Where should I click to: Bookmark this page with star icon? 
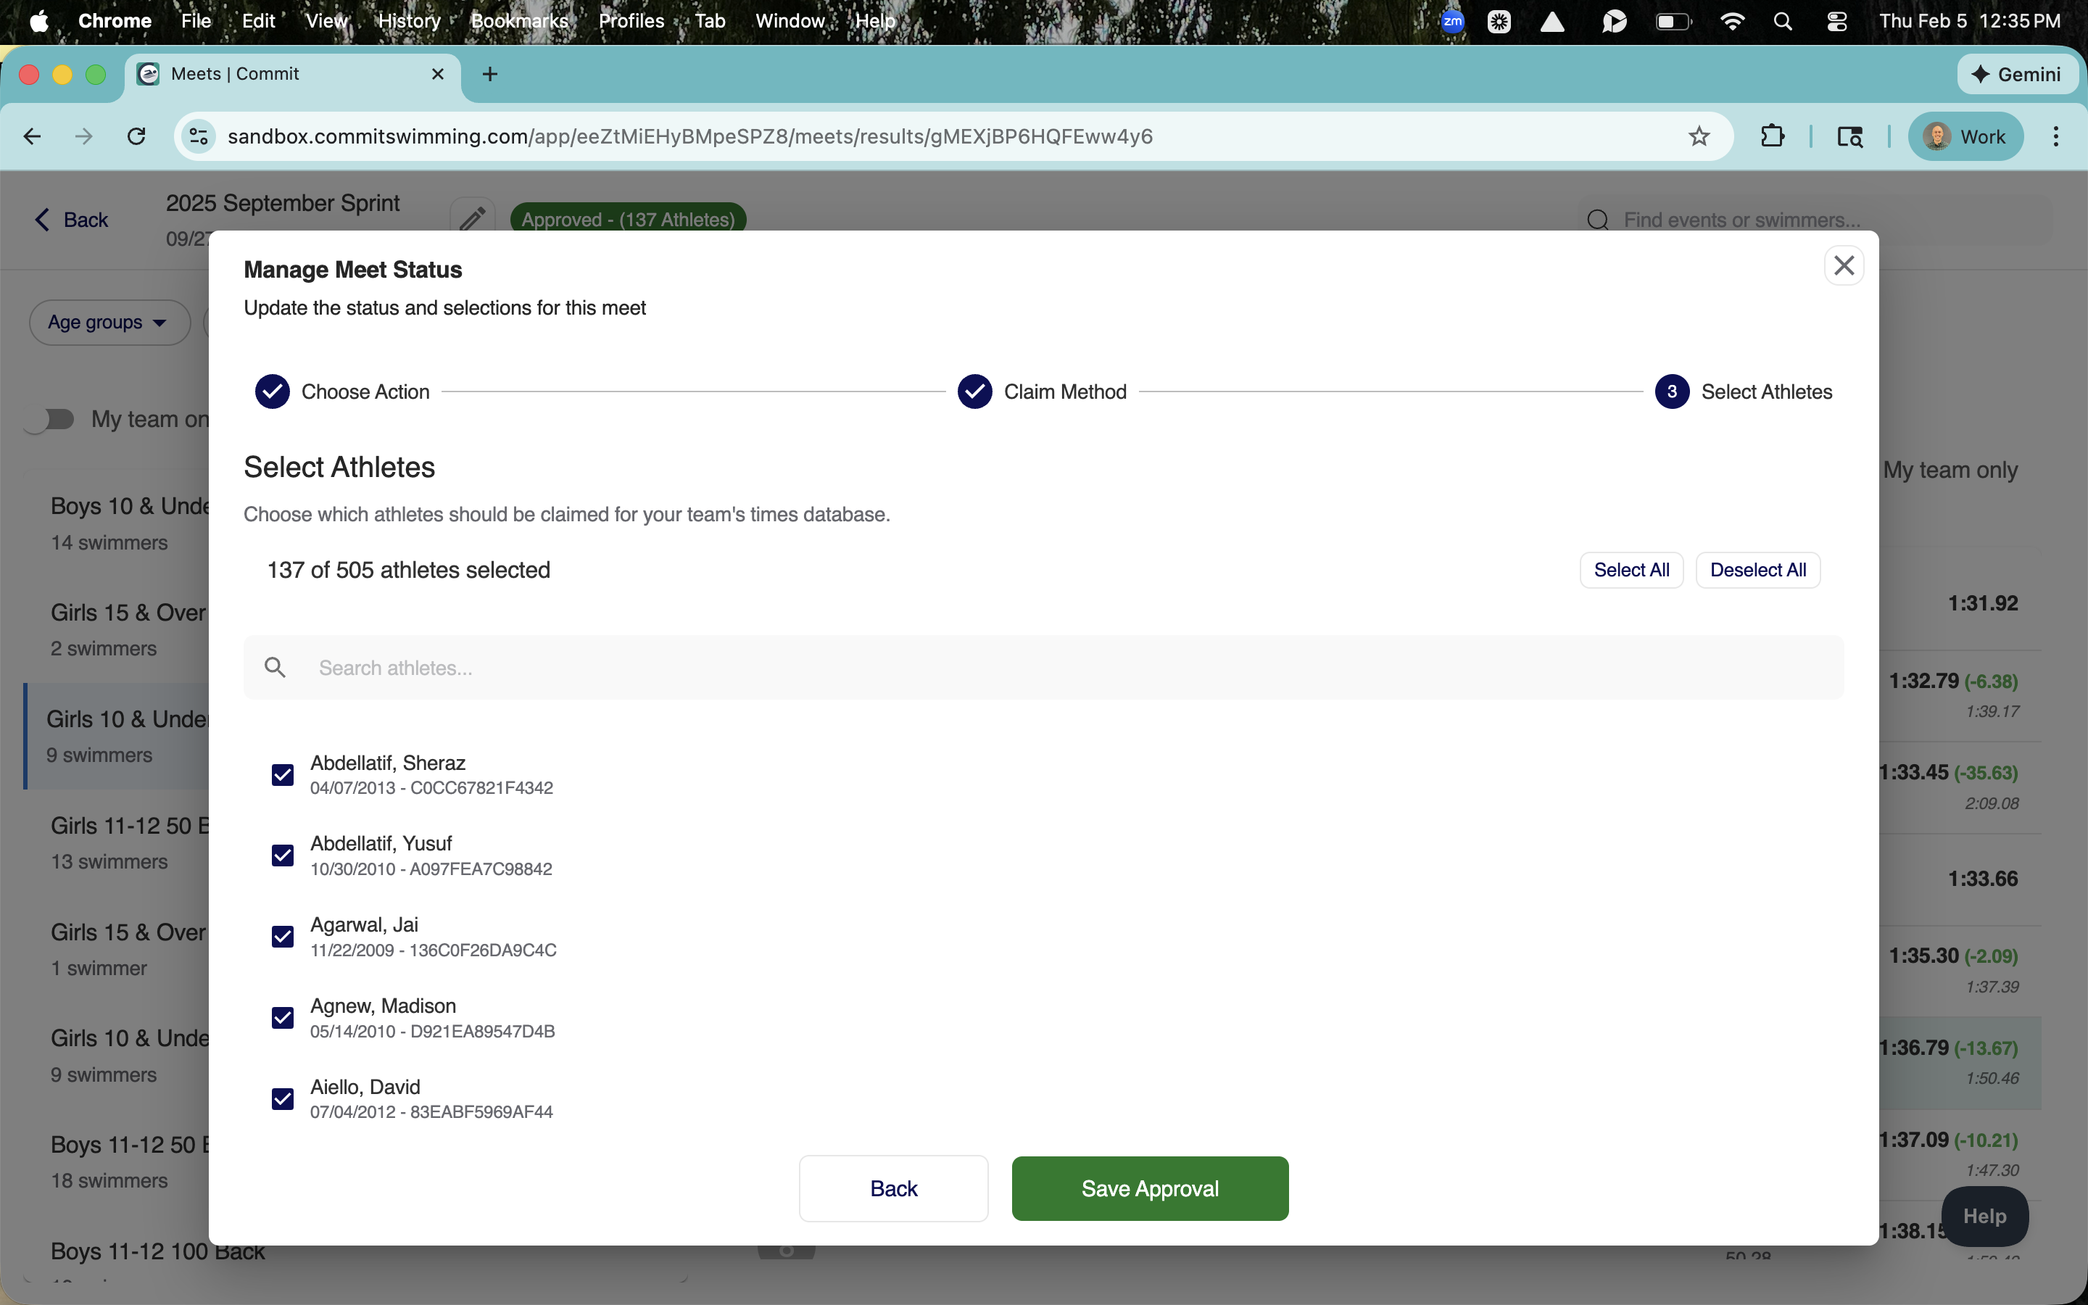pyautogui.click(x=1698, y=136)
